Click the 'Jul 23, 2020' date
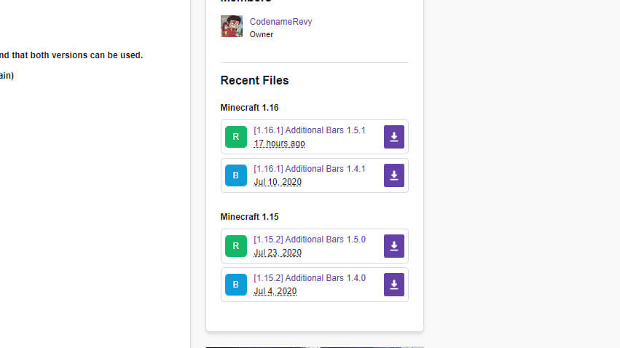Screen dimensions: 620x348 point(278,253)
